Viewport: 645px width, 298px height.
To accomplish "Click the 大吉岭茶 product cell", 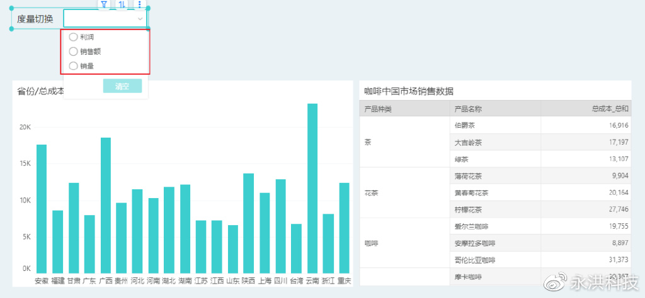I will (x=495, y=142).
